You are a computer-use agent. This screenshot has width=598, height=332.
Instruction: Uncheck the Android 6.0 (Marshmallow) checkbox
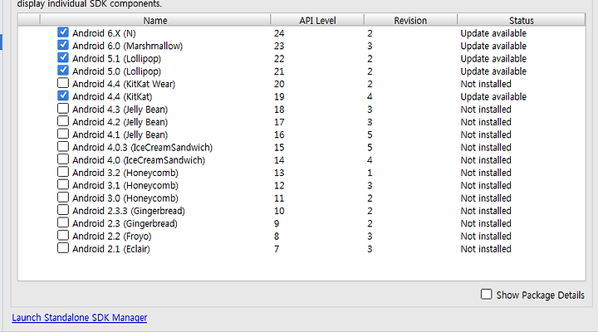63,45
